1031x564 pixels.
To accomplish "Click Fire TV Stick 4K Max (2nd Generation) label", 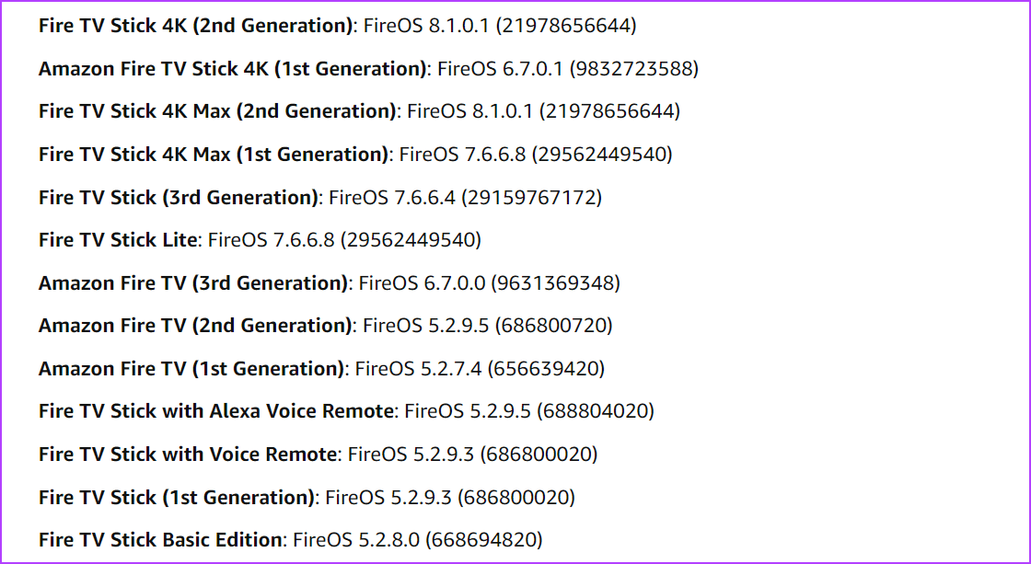I will (x=217, y=111).
